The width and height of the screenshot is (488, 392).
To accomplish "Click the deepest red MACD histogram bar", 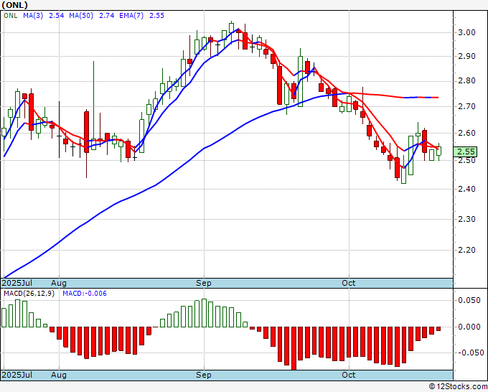I will point(294,348).
